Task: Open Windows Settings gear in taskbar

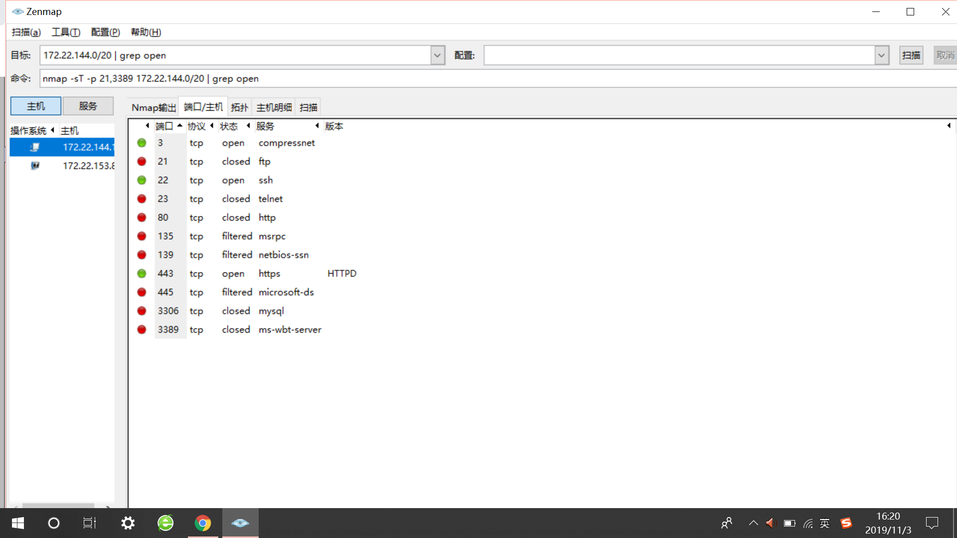Action: pos(128,523)
